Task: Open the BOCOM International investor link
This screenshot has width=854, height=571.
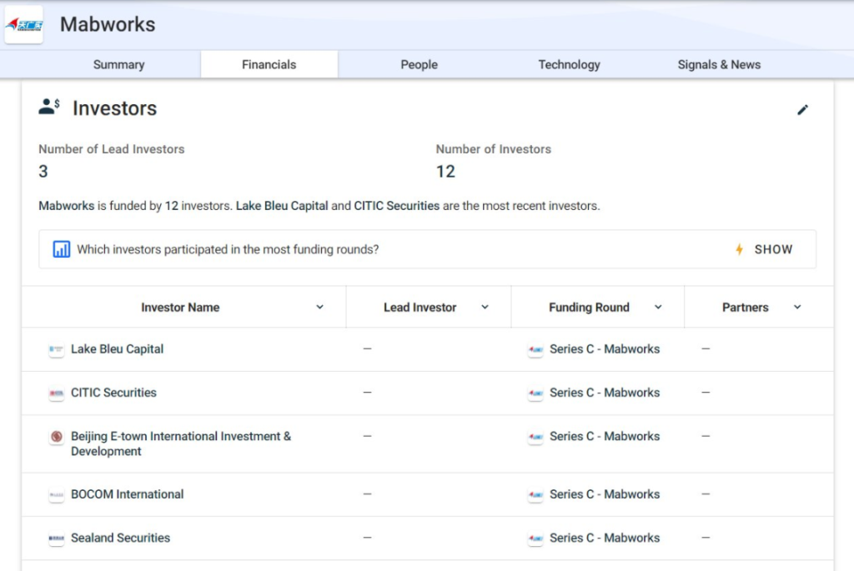Action: click(128, 494)
